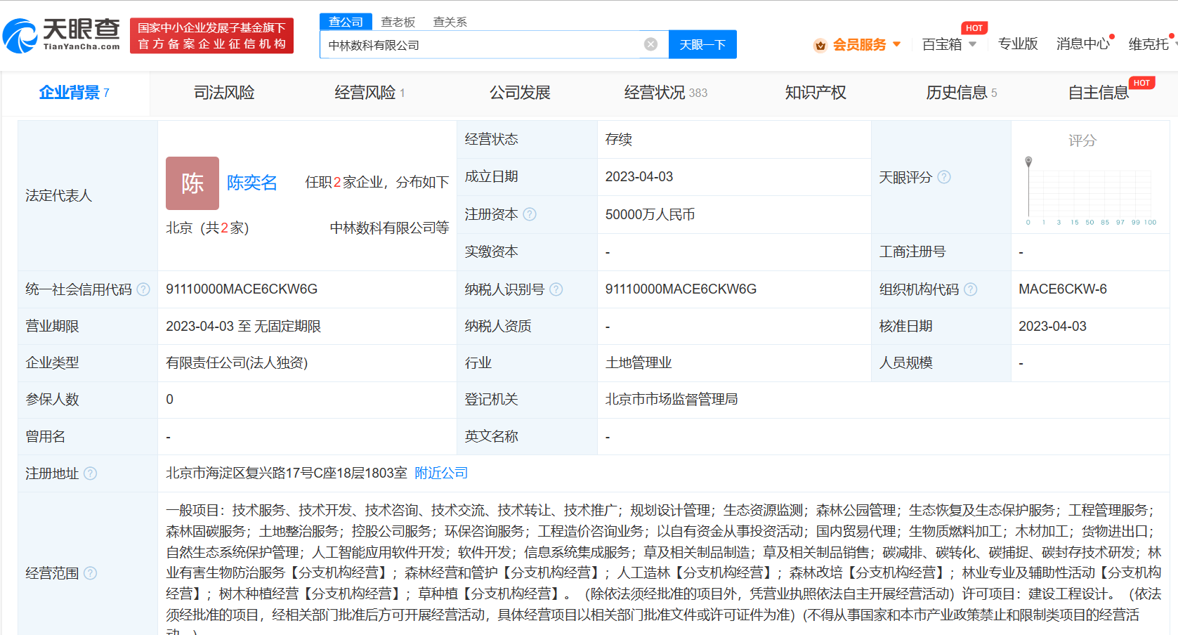
Task: Click the 国家中小企业发展子基金 red banner
Action: pos(211,36)
